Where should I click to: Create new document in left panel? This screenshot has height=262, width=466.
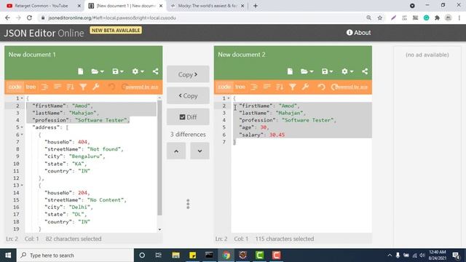81,71
